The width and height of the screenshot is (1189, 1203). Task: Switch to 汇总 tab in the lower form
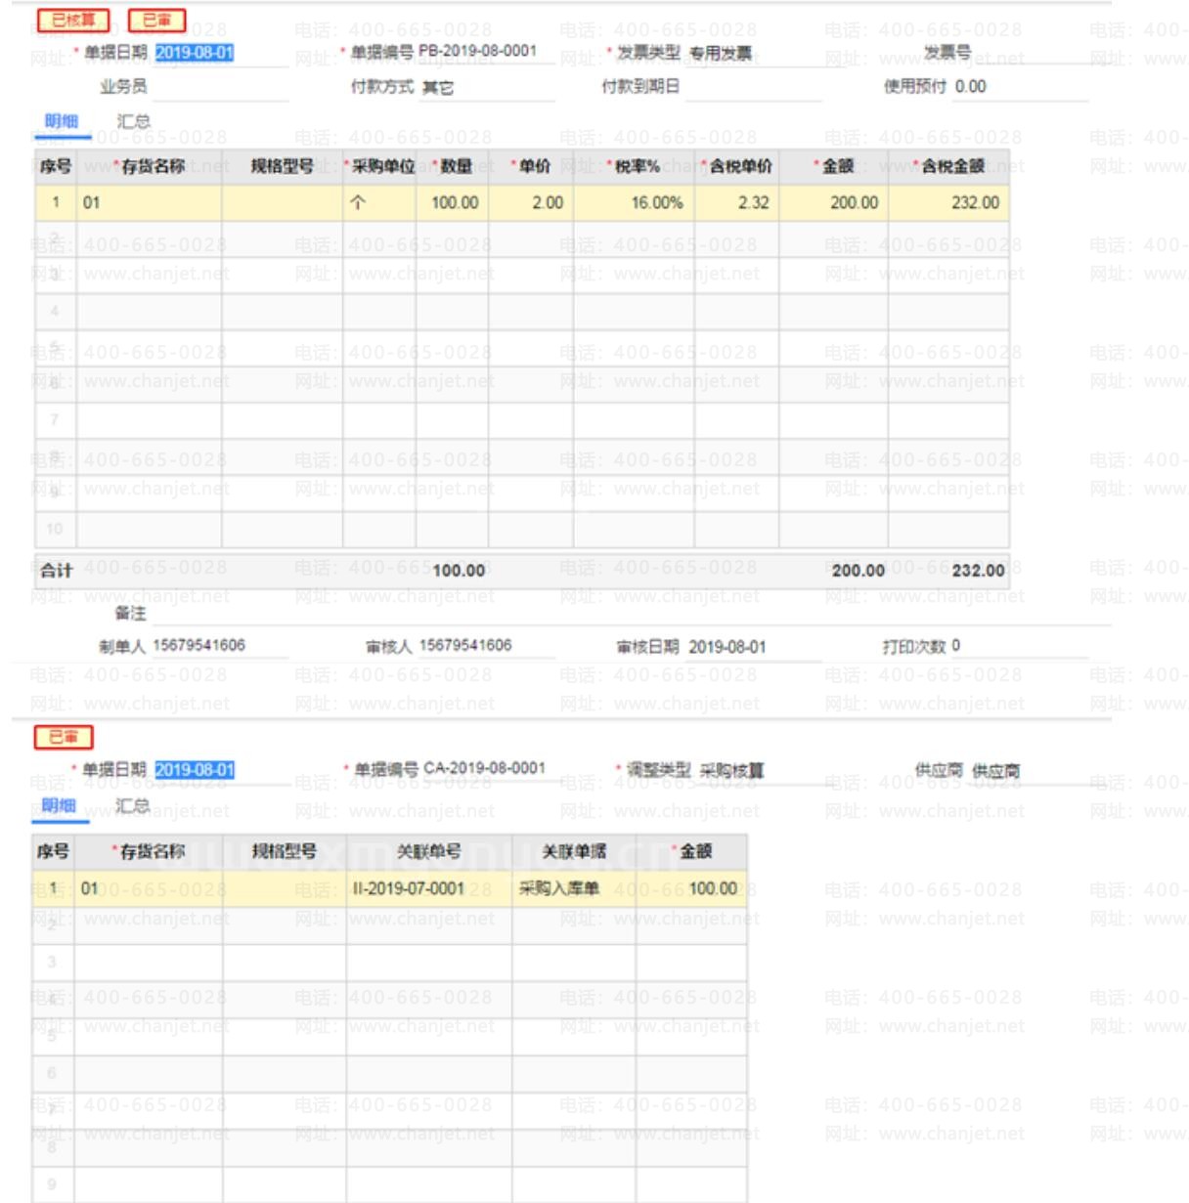(x=132, y=806)
